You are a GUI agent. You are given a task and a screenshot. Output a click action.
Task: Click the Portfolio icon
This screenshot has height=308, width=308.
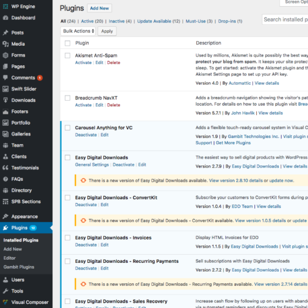click(6, 123)
